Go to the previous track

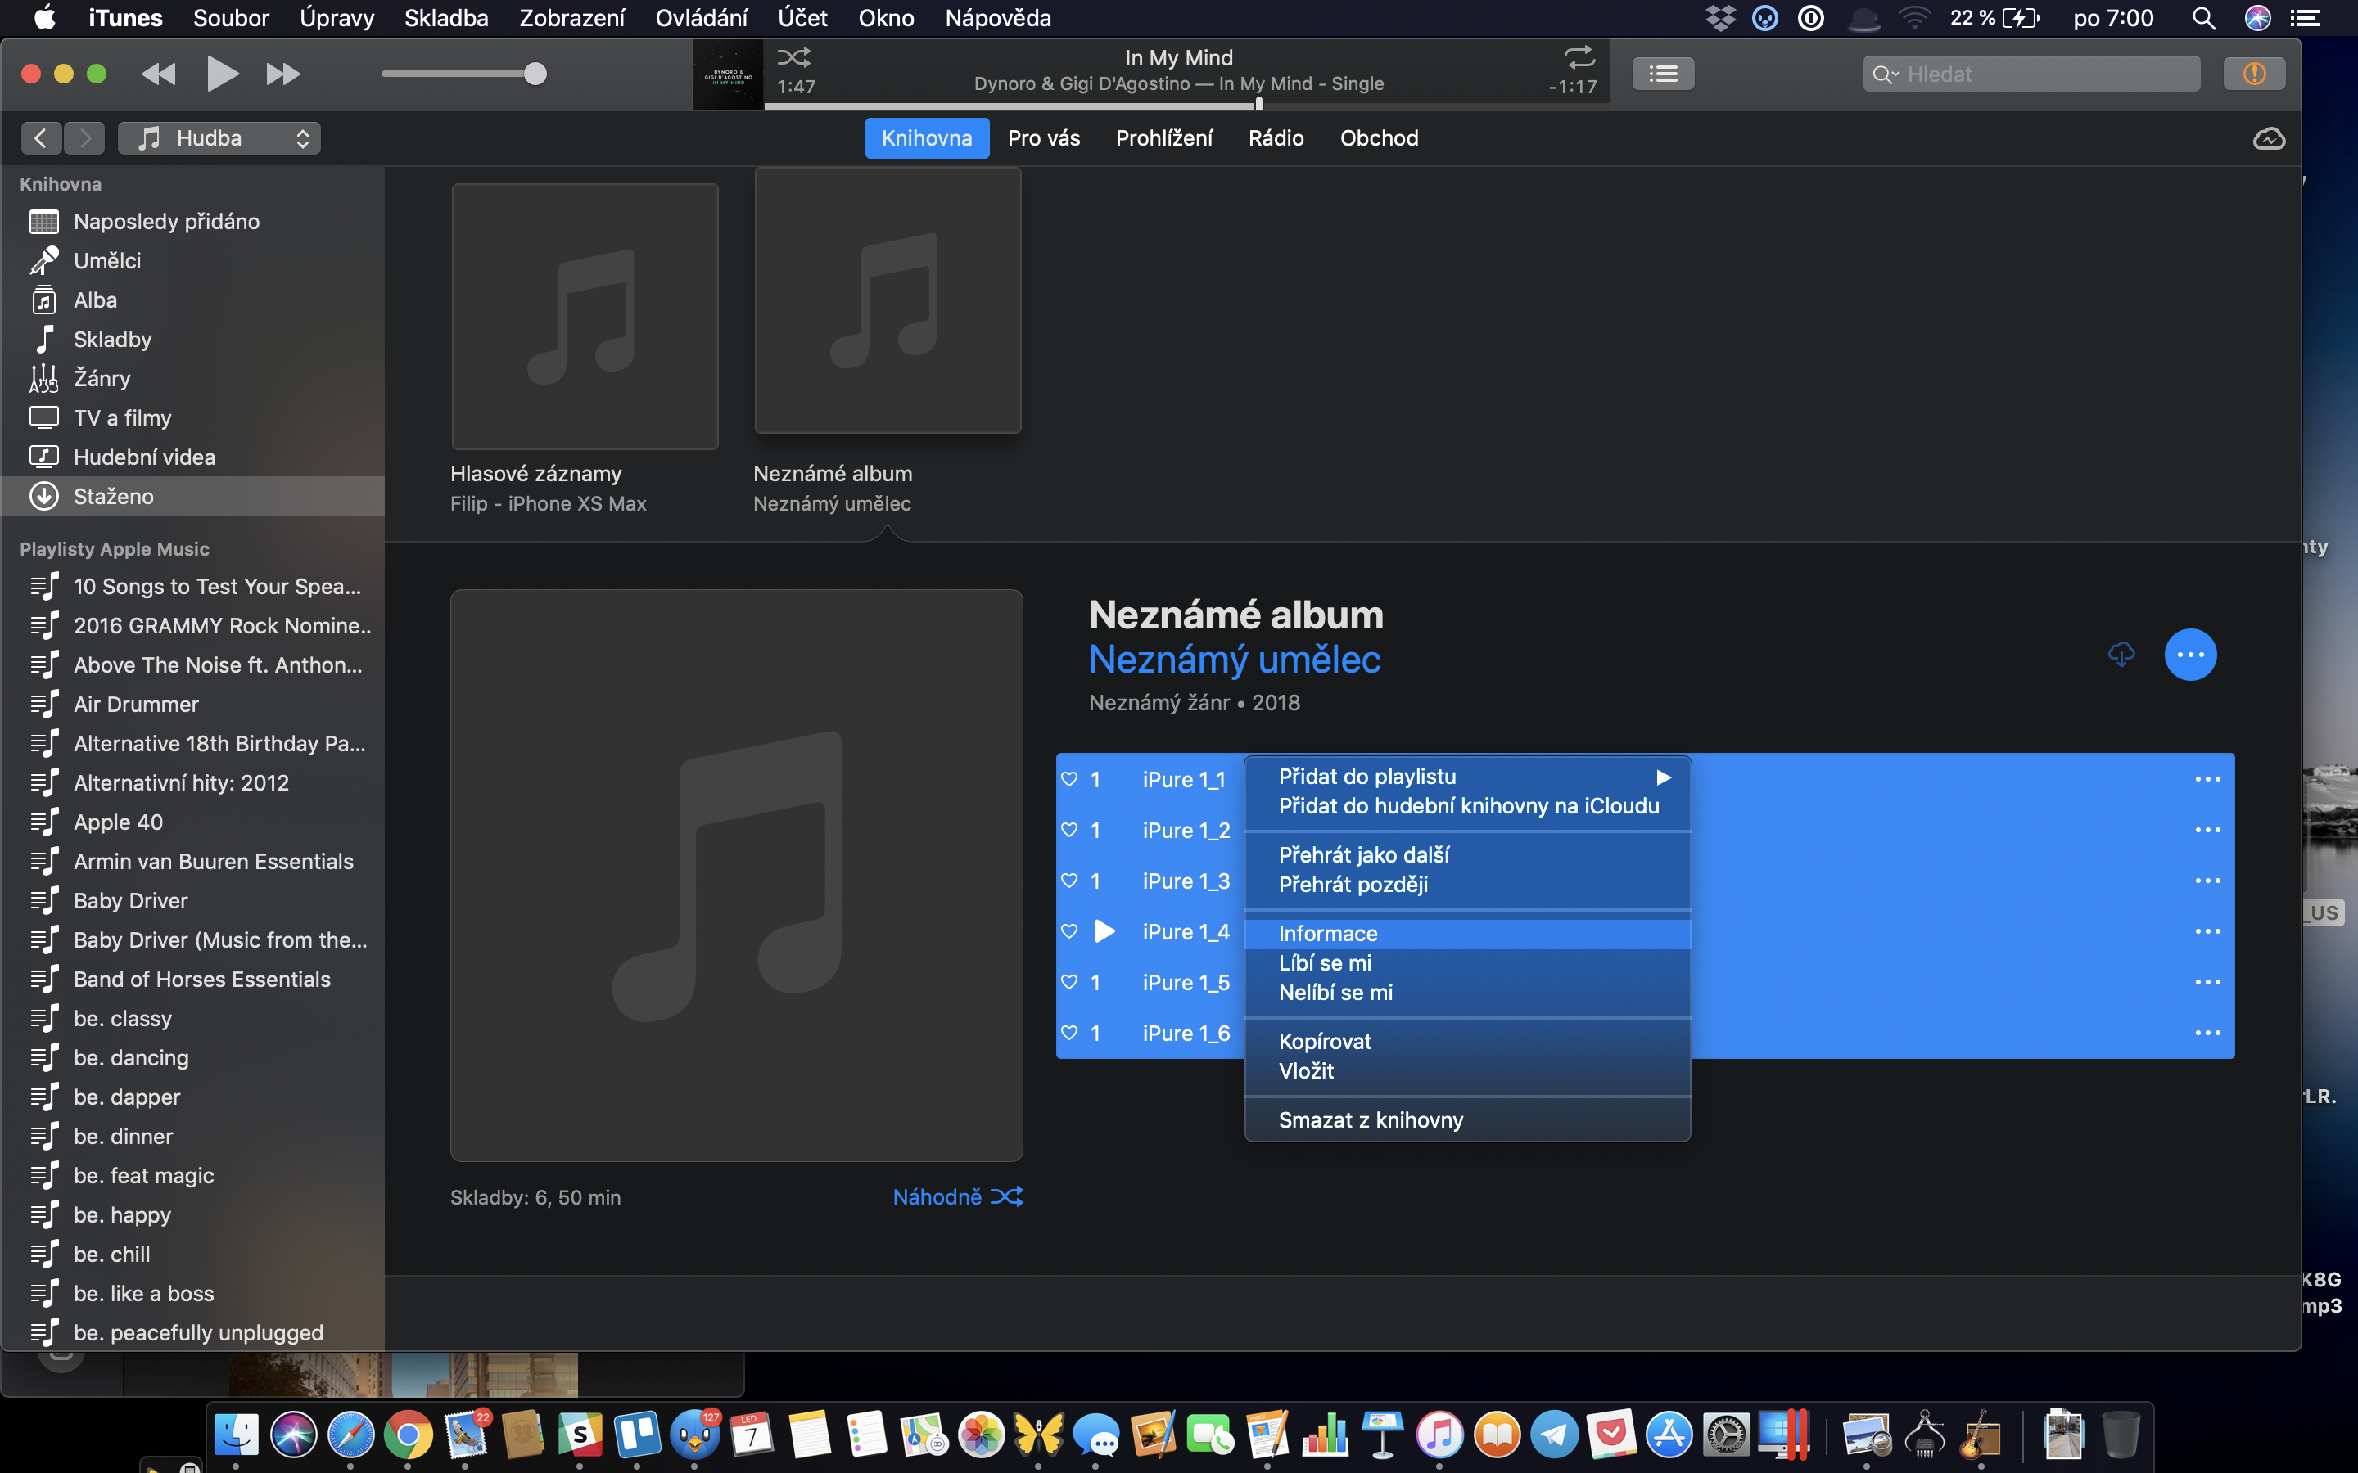[x=159, y=74]
